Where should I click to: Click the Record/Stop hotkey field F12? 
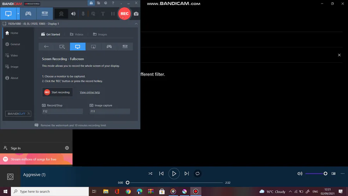[x=62, y=111]
